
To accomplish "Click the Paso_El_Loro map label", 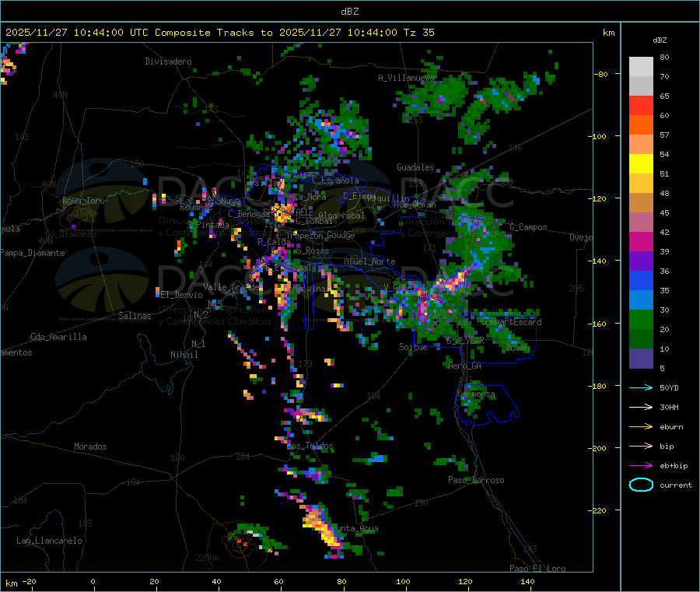I will 538,569.
